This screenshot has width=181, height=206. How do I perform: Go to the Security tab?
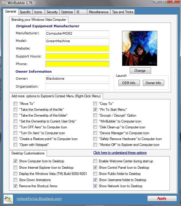52,12
